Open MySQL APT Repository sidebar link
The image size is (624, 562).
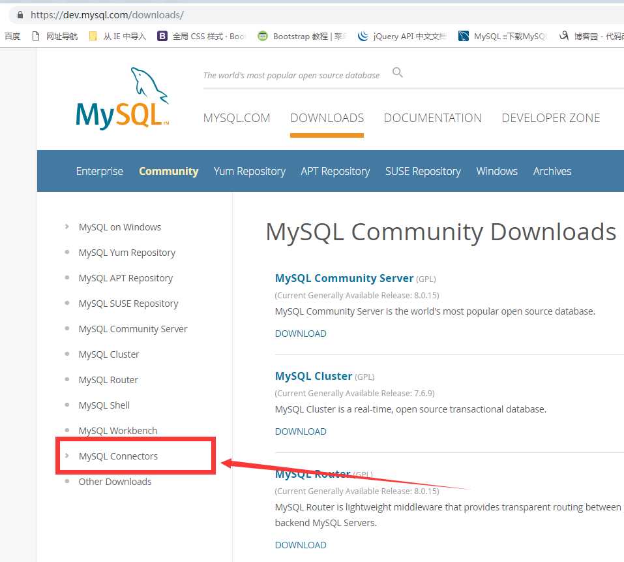point(126,279)
